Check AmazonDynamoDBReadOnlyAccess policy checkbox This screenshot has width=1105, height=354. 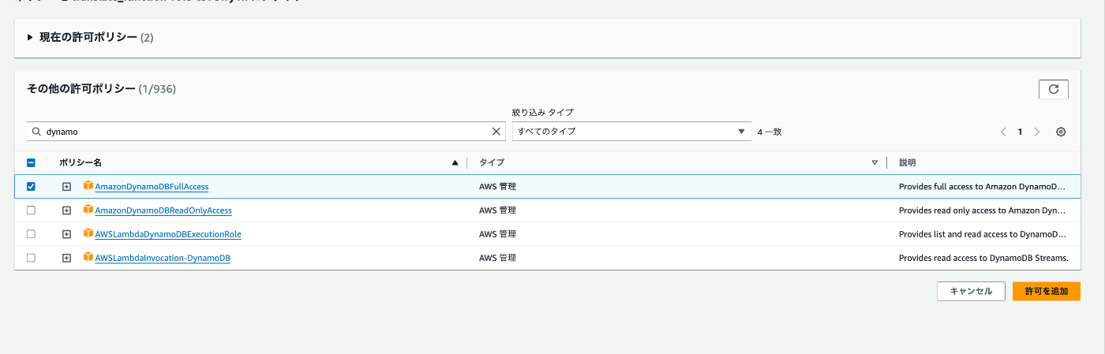point(31,211)
